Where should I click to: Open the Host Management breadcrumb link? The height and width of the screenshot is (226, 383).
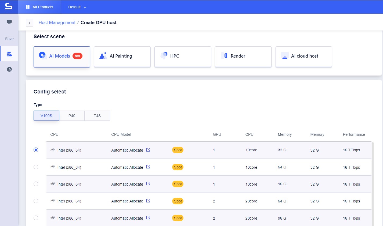coord(57,22)
